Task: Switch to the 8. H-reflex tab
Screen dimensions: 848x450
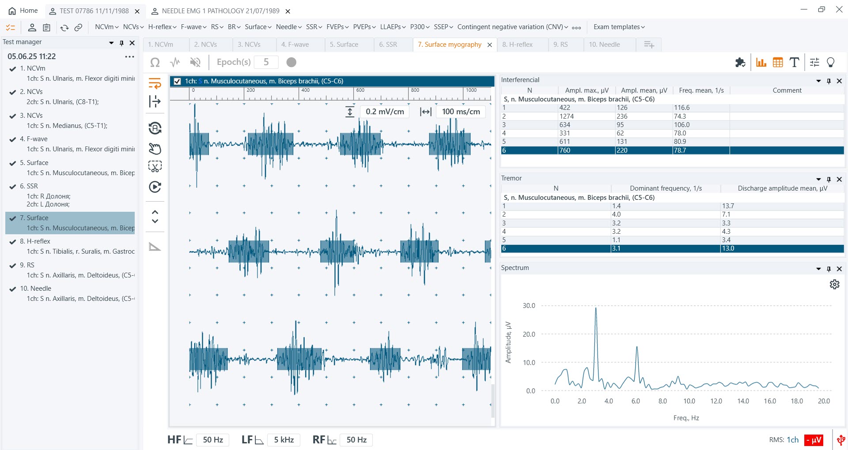Action: click(x=517, y=45)
